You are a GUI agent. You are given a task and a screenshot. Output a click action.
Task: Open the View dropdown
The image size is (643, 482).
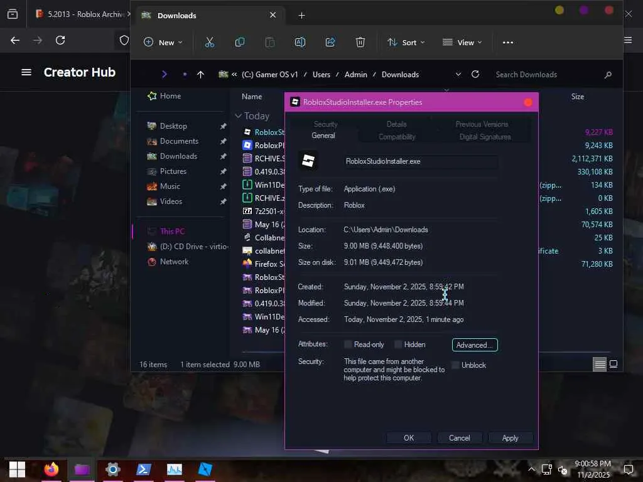462,42
